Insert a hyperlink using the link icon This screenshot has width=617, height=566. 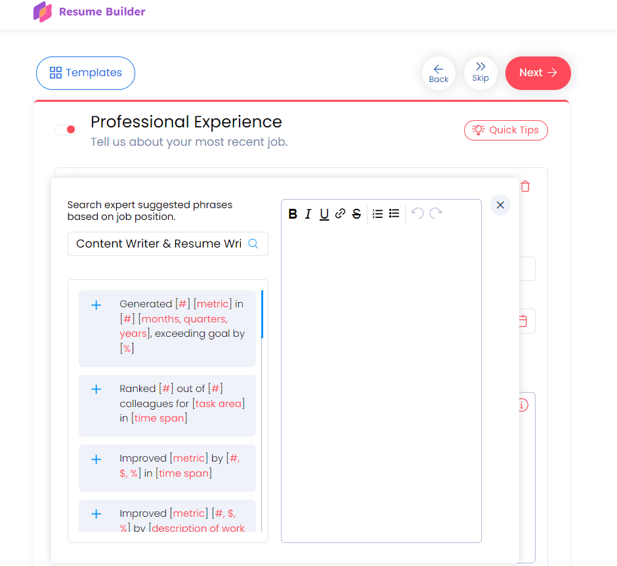click(340, 213)
